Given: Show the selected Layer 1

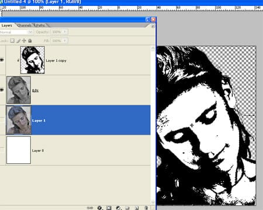Looking at the screenshot, I should pos(2,120).
